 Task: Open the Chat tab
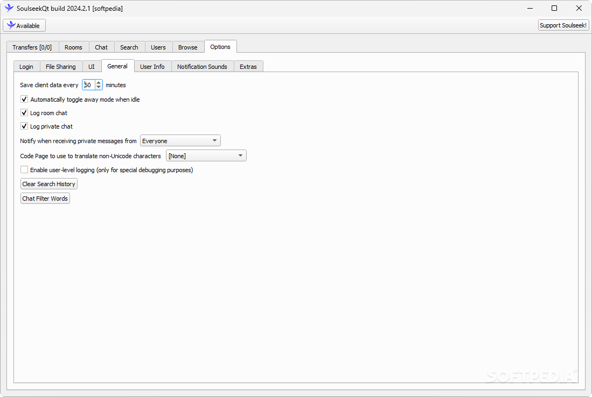(101, 47)
